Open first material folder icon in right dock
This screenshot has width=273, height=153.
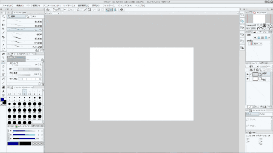[x=242, y=14]
